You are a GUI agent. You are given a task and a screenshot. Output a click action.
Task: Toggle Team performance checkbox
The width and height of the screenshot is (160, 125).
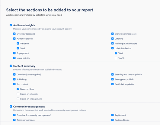pos(14,120)
